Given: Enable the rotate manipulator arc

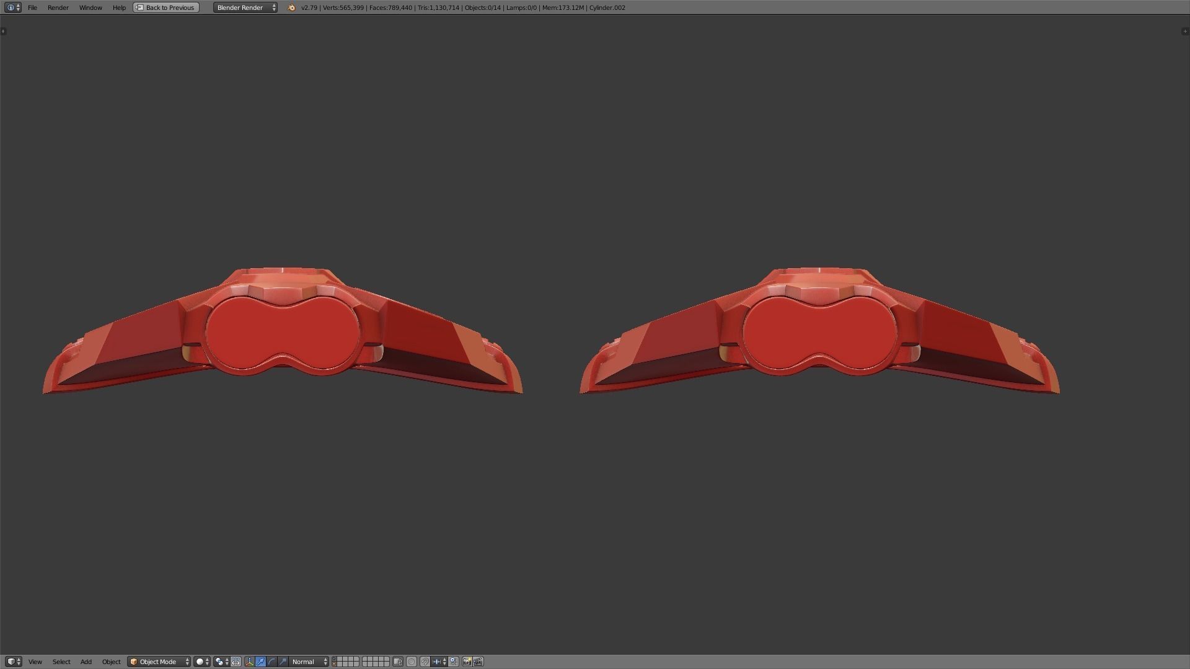Looking at the screenshot, I should [271, 662].
